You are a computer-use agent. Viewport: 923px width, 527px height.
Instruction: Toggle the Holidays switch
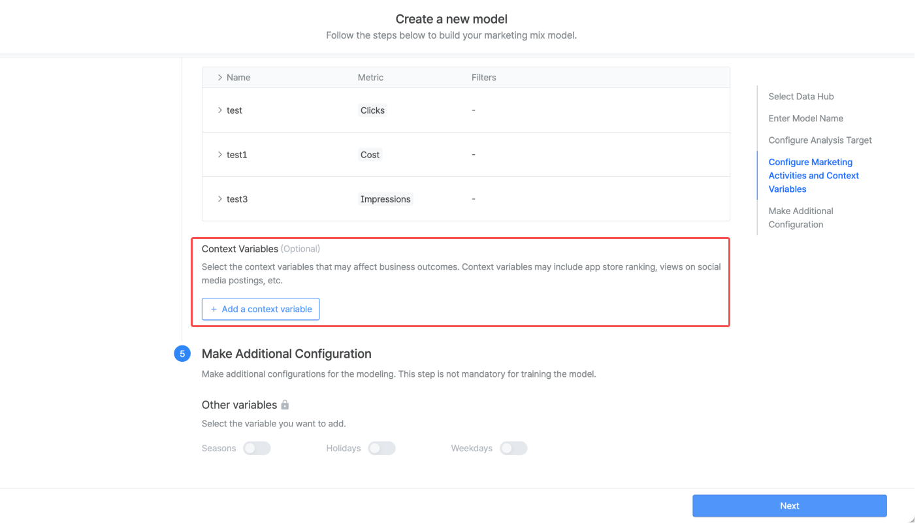(x=381, y=449)
